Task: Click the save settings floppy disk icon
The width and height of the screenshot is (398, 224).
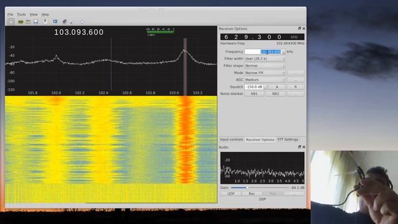Action: (x=35, y=22)
